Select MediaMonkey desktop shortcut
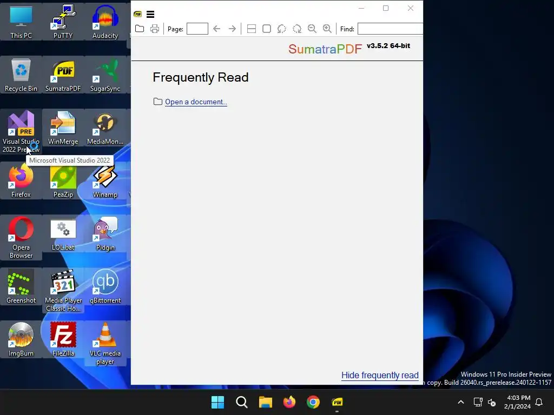Viewport: 554px width, 415px height. 105,128
